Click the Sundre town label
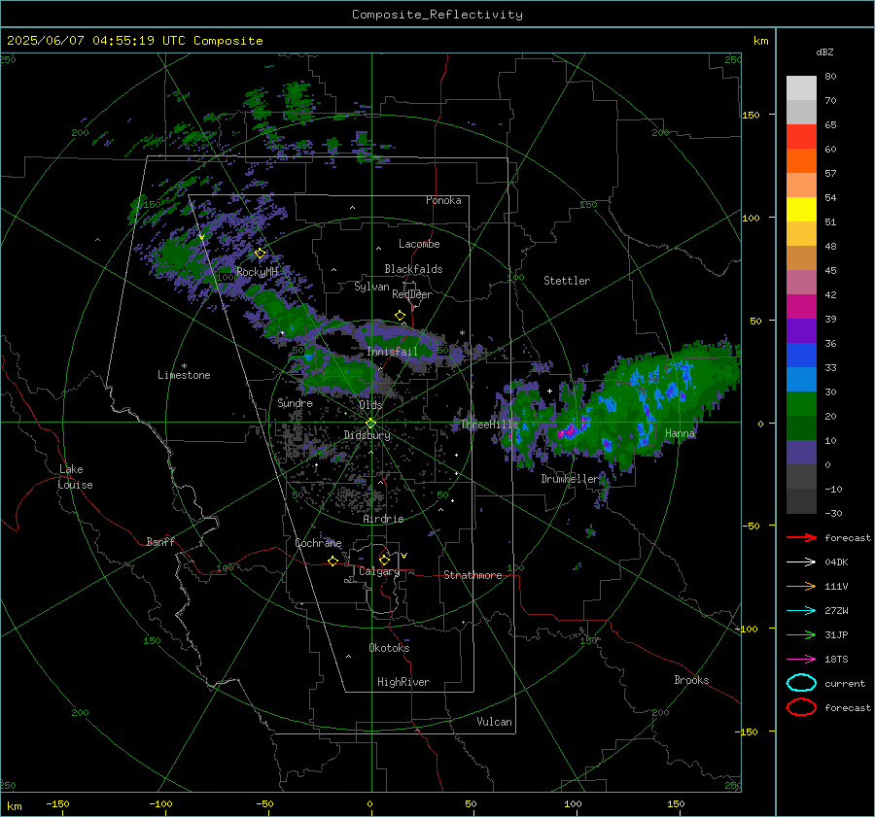 (x=296, y=402)
